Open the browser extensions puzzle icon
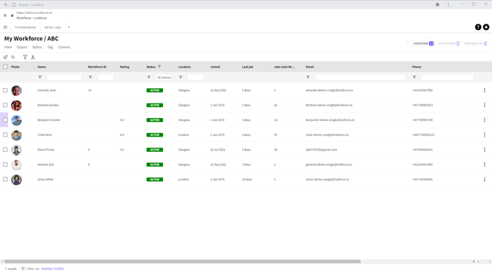The image size is (492, 273). coord(438,4)
